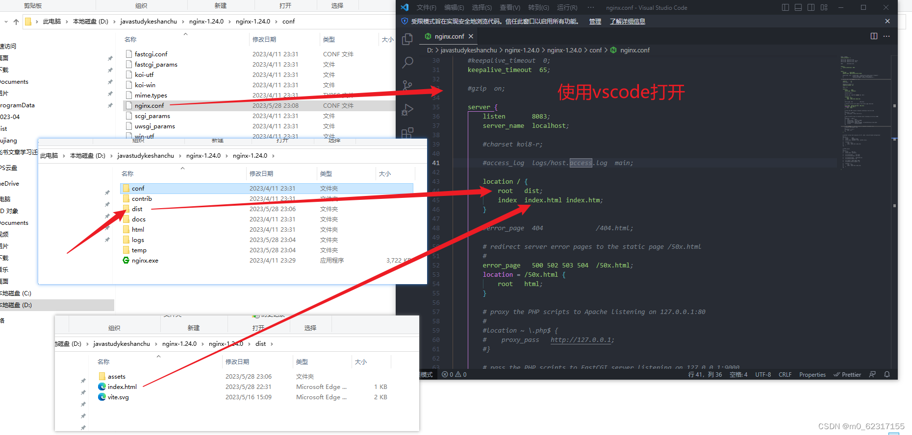Select 本地磁盘 (D:) in Explorer sidebar
This screenshot has height=435, width=912.
click(57, 305)
